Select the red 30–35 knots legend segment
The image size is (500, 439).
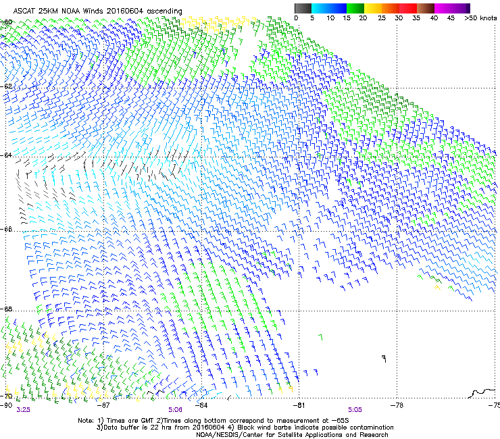pyautogui.click(x=408, y=8)
